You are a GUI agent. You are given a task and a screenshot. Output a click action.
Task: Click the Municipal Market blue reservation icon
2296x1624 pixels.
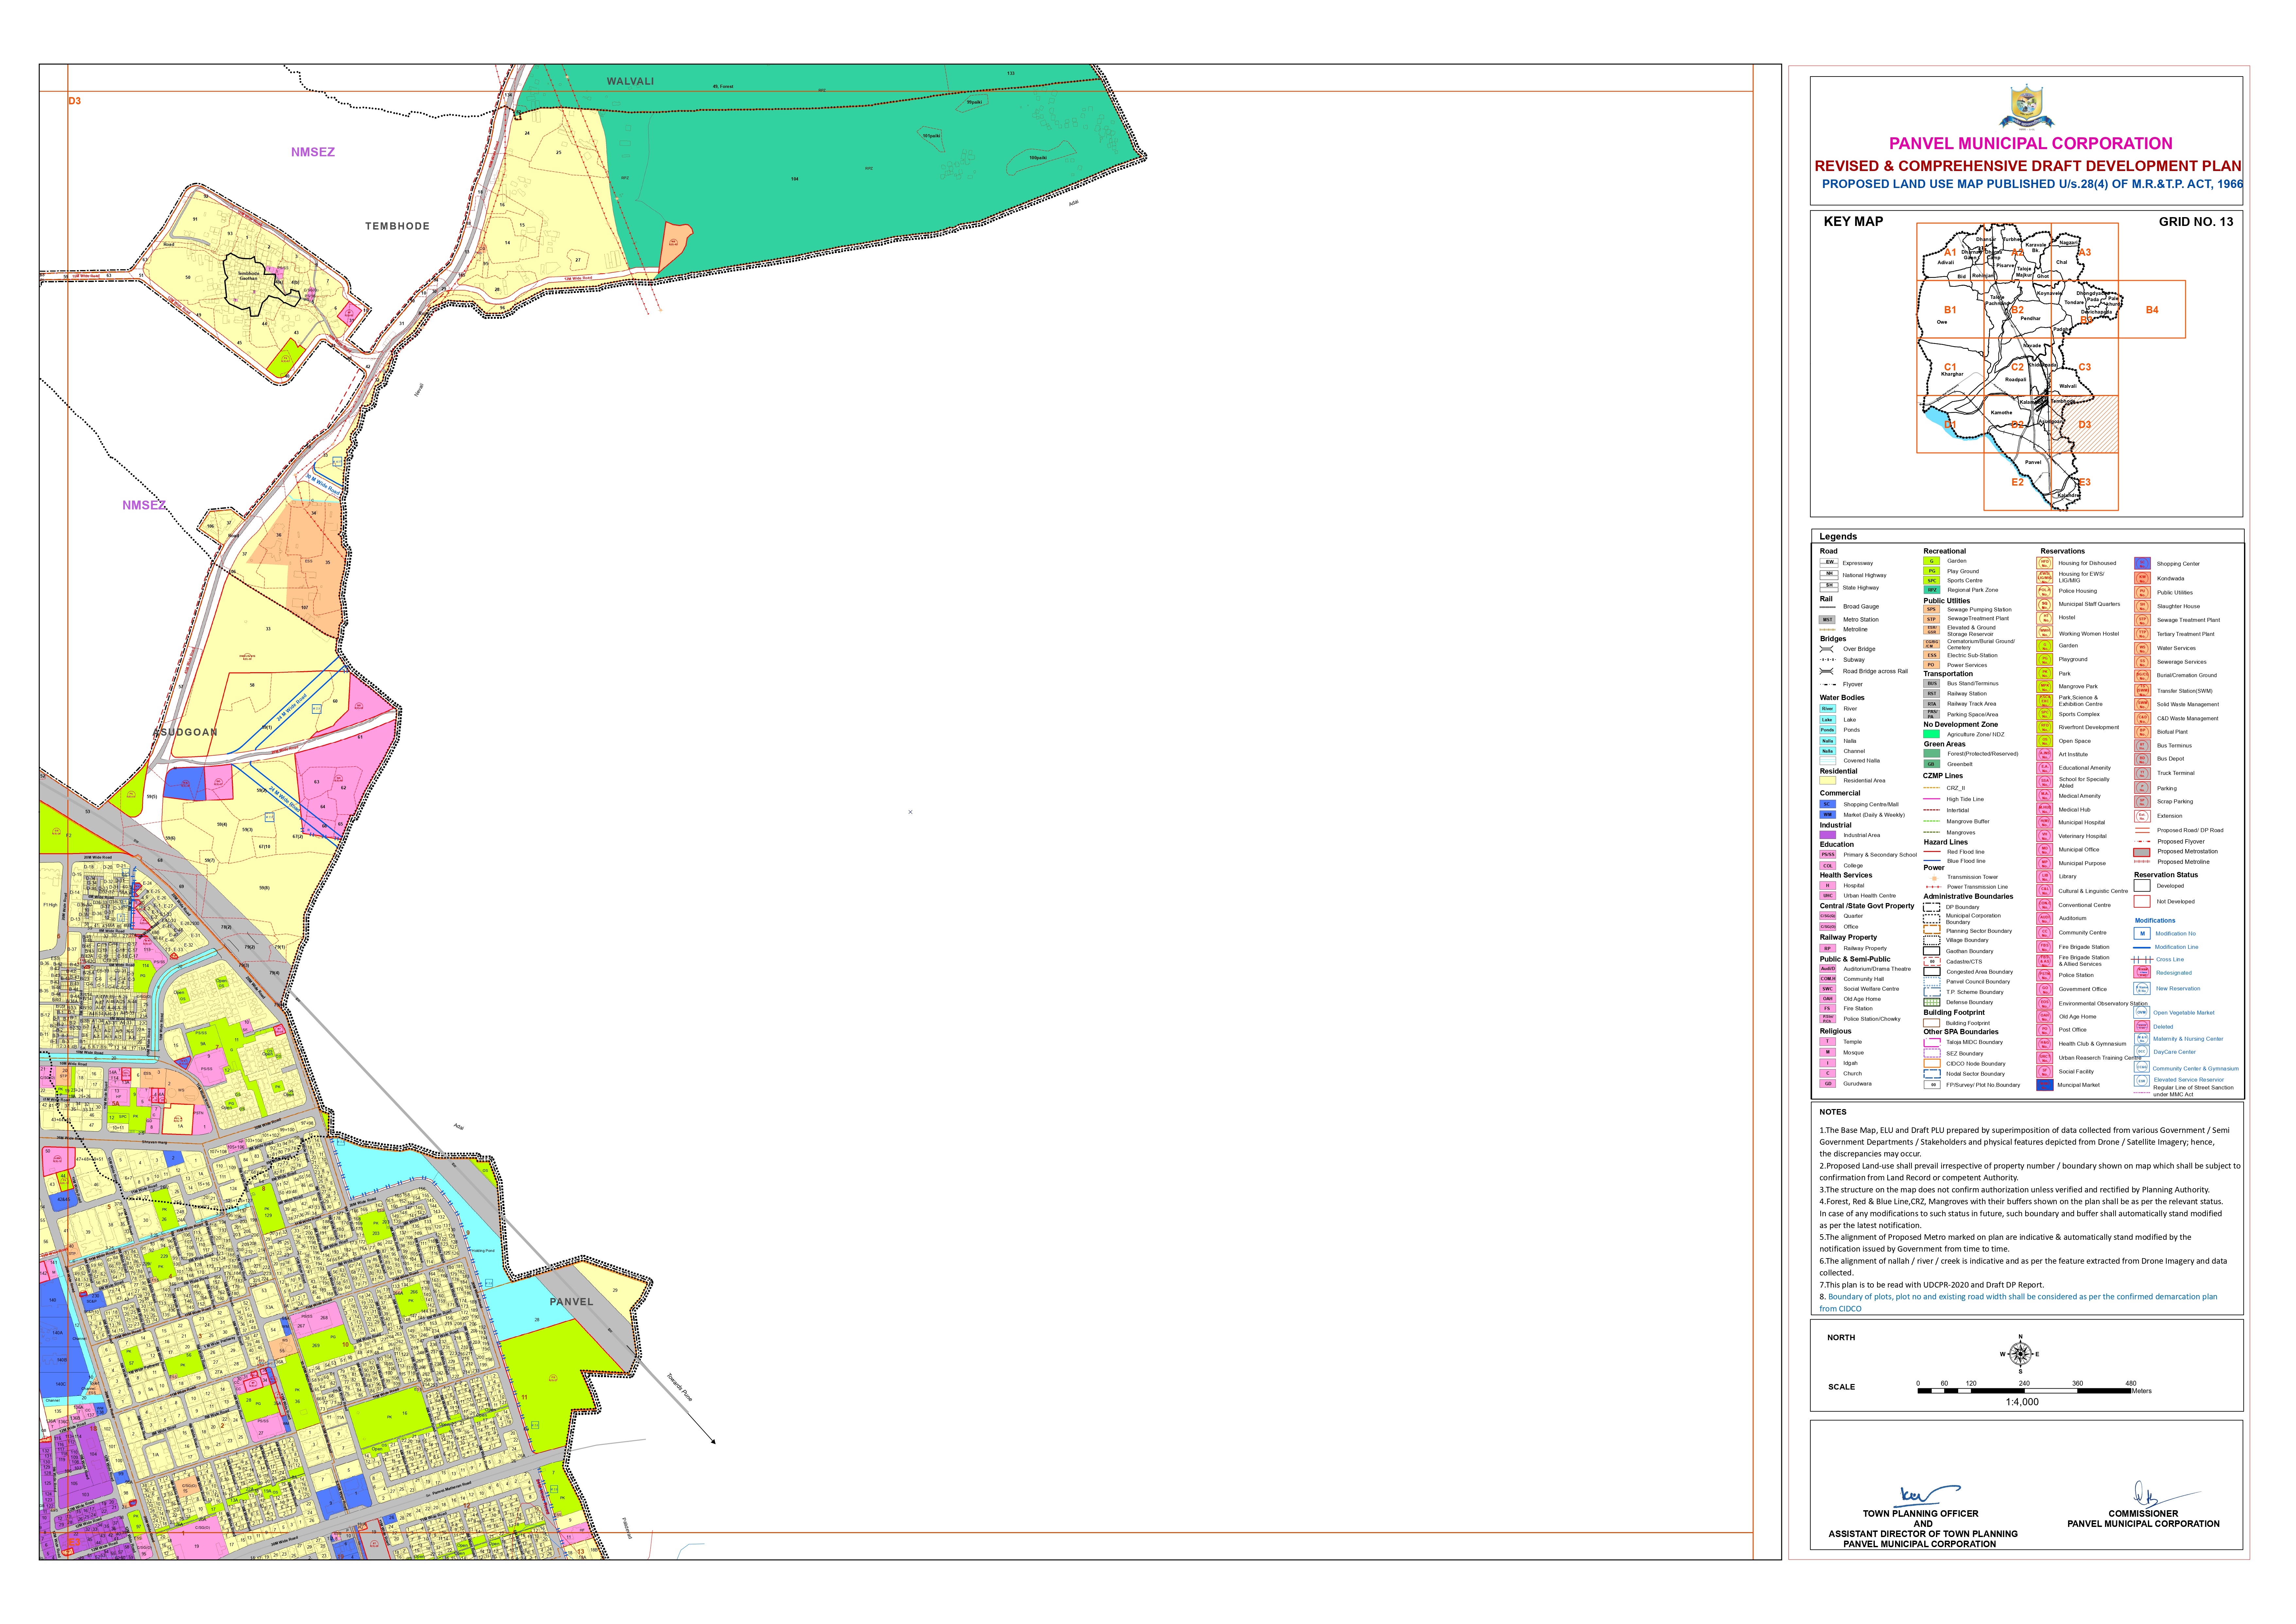click(x=2045, y=1085)
